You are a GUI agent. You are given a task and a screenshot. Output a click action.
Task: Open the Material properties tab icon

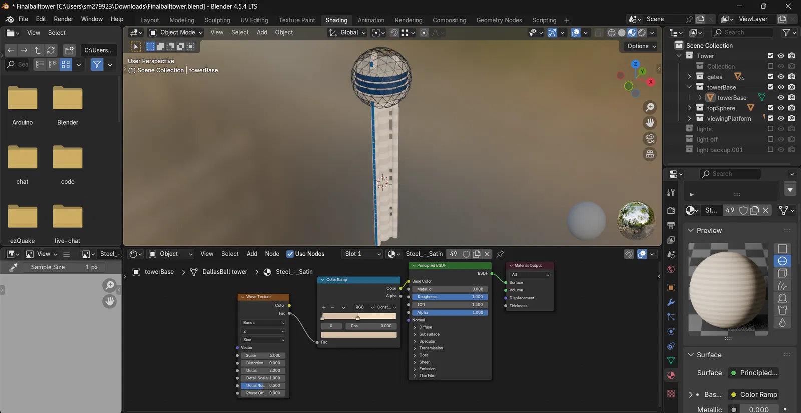pyautogui.click(x=671, y=375)
